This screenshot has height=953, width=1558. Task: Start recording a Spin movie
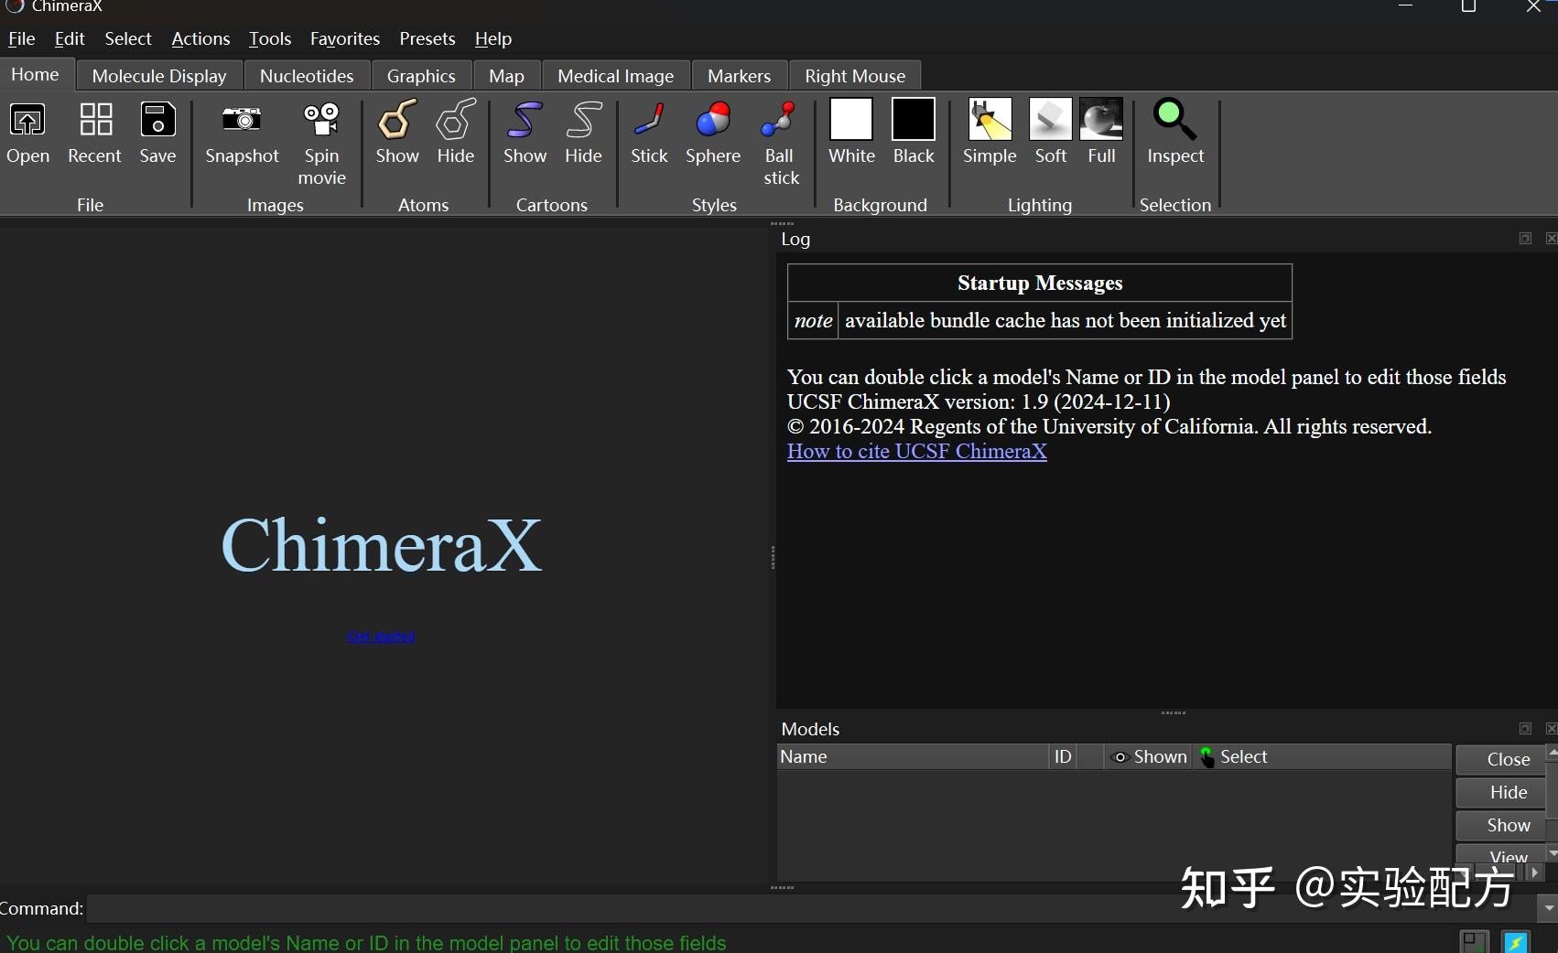[x=321, y=133]
